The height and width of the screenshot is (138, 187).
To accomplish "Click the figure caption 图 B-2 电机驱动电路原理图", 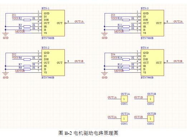I will click(x=88, y=133).
